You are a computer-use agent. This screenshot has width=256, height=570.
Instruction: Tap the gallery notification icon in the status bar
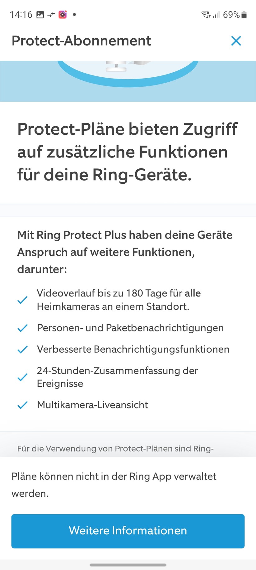pyautogui.click(x=41, y=14)
